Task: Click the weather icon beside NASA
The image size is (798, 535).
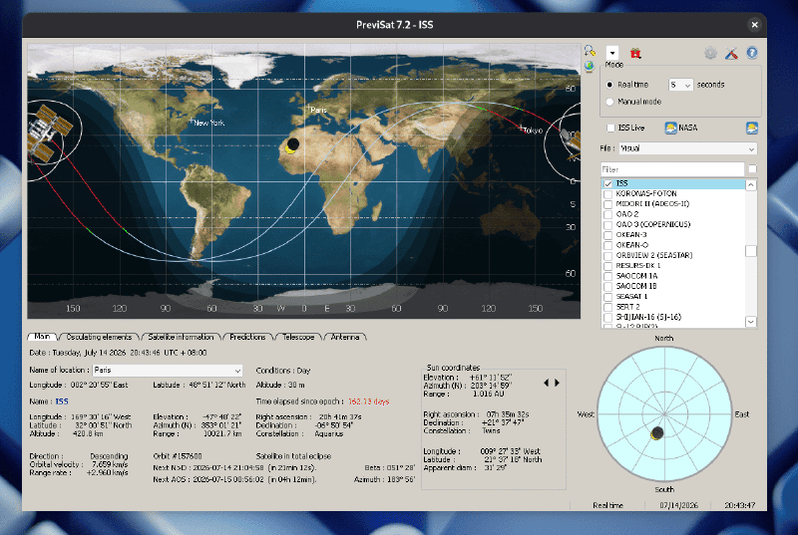Action: (x=670, y=129)
